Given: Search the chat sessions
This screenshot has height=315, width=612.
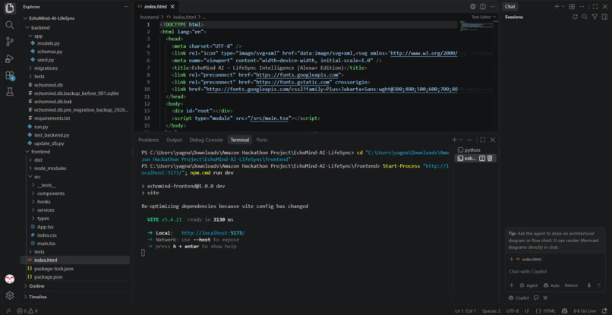Looking at the screenshot, I should click(x=585, y=17).
